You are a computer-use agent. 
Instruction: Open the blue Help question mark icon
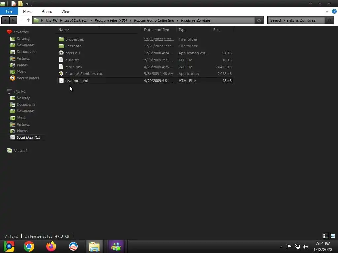pyautogui.click(x=334, y=12)
